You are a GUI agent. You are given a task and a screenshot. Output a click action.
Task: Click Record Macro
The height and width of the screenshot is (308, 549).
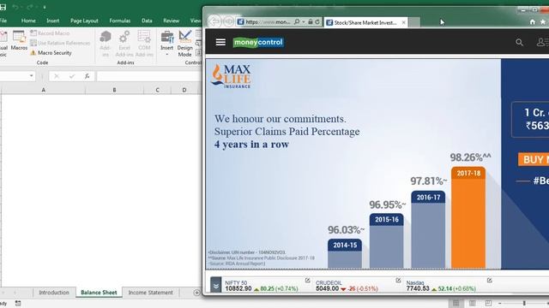pyautogui.click(x=50, y=33)
